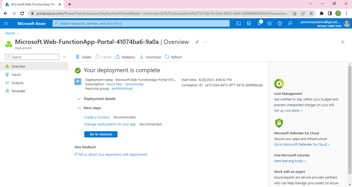The height and width of the screenshot is (187, 352).
Task: Click the Correlation ID value text
Action: [234, 85]
